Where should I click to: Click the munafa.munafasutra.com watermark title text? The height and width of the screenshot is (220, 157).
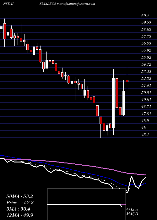(x=76, y=4)
